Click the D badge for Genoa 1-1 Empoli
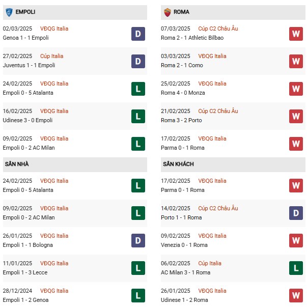The image size is (307, 307). point(138,34)
